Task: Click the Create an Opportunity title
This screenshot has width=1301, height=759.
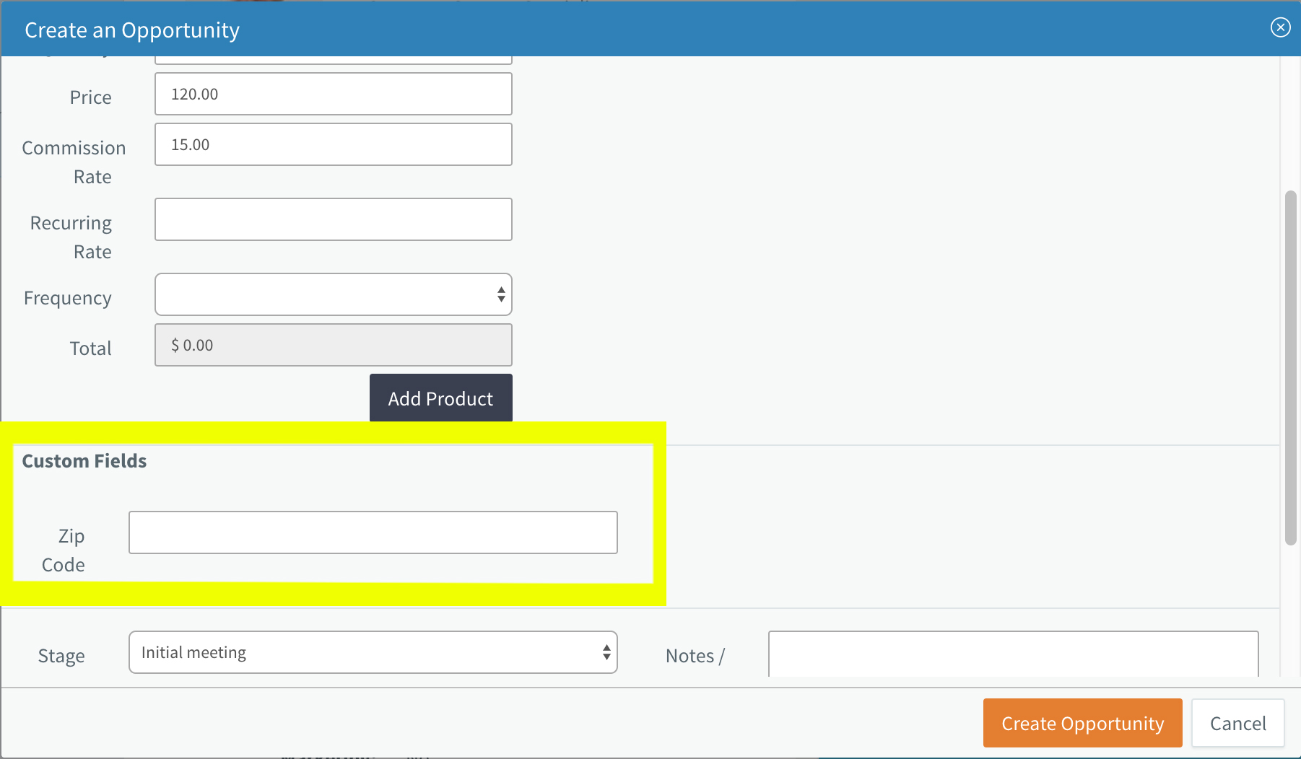Action: point(132,30)
